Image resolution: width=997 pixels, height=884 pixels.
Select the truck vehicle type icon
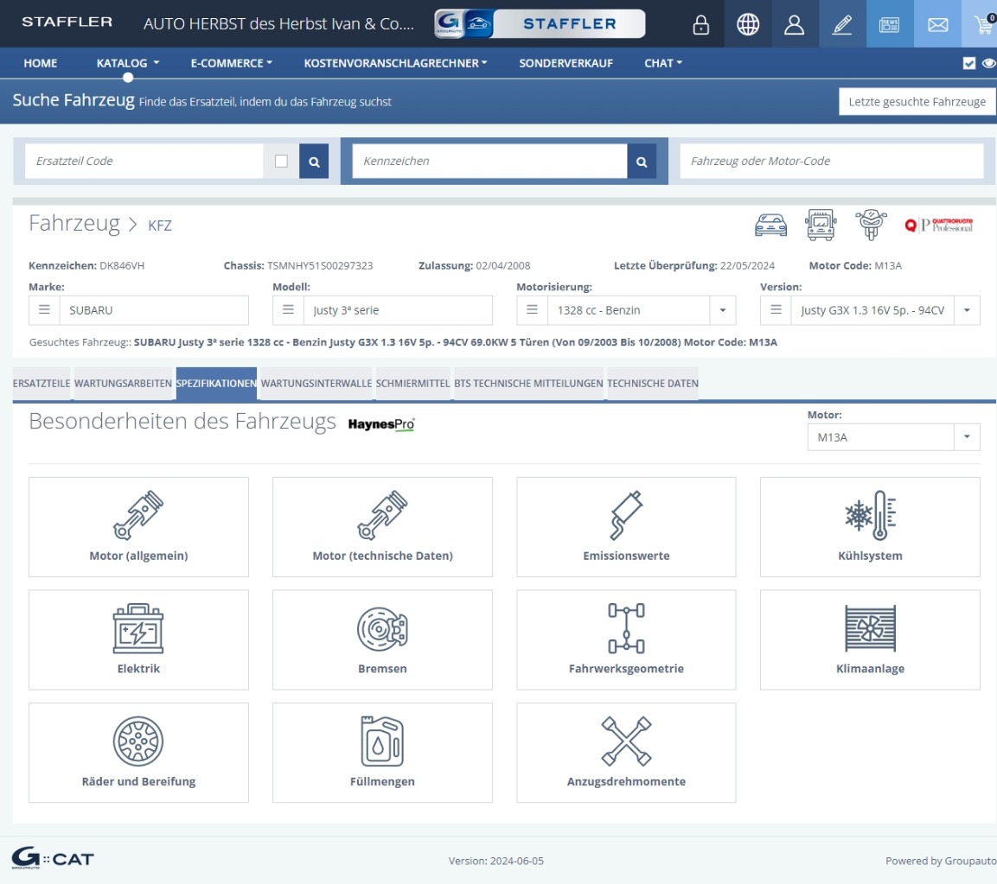coord(821,225)
